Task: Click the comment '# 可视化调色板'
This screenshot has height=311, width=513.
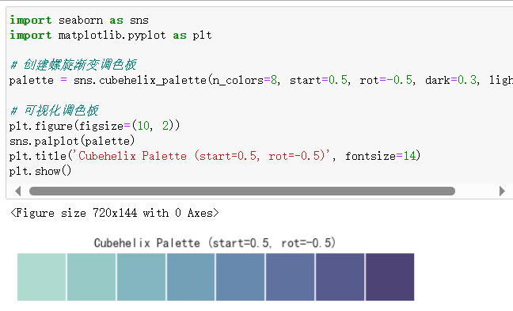Action: pyautogui.click(x=54, y=111)
